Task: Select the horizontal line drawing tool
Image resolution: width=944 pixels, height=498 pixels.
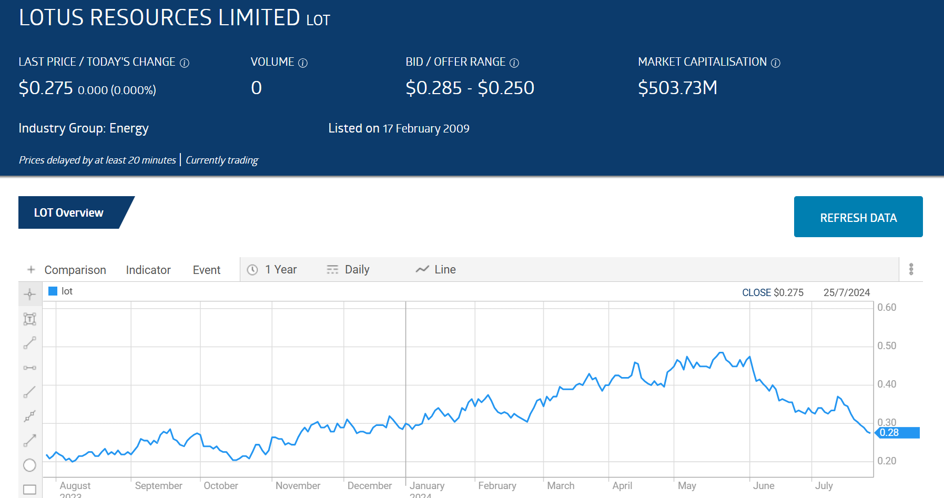Action: coord(30,368)
